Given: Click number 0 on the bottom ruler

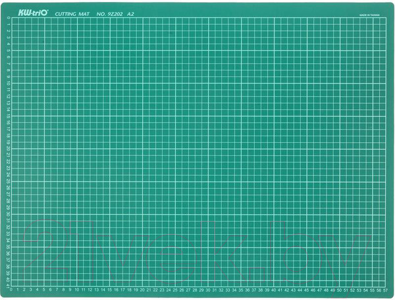Looking at the screenshot, I should [x=11, y=290].
